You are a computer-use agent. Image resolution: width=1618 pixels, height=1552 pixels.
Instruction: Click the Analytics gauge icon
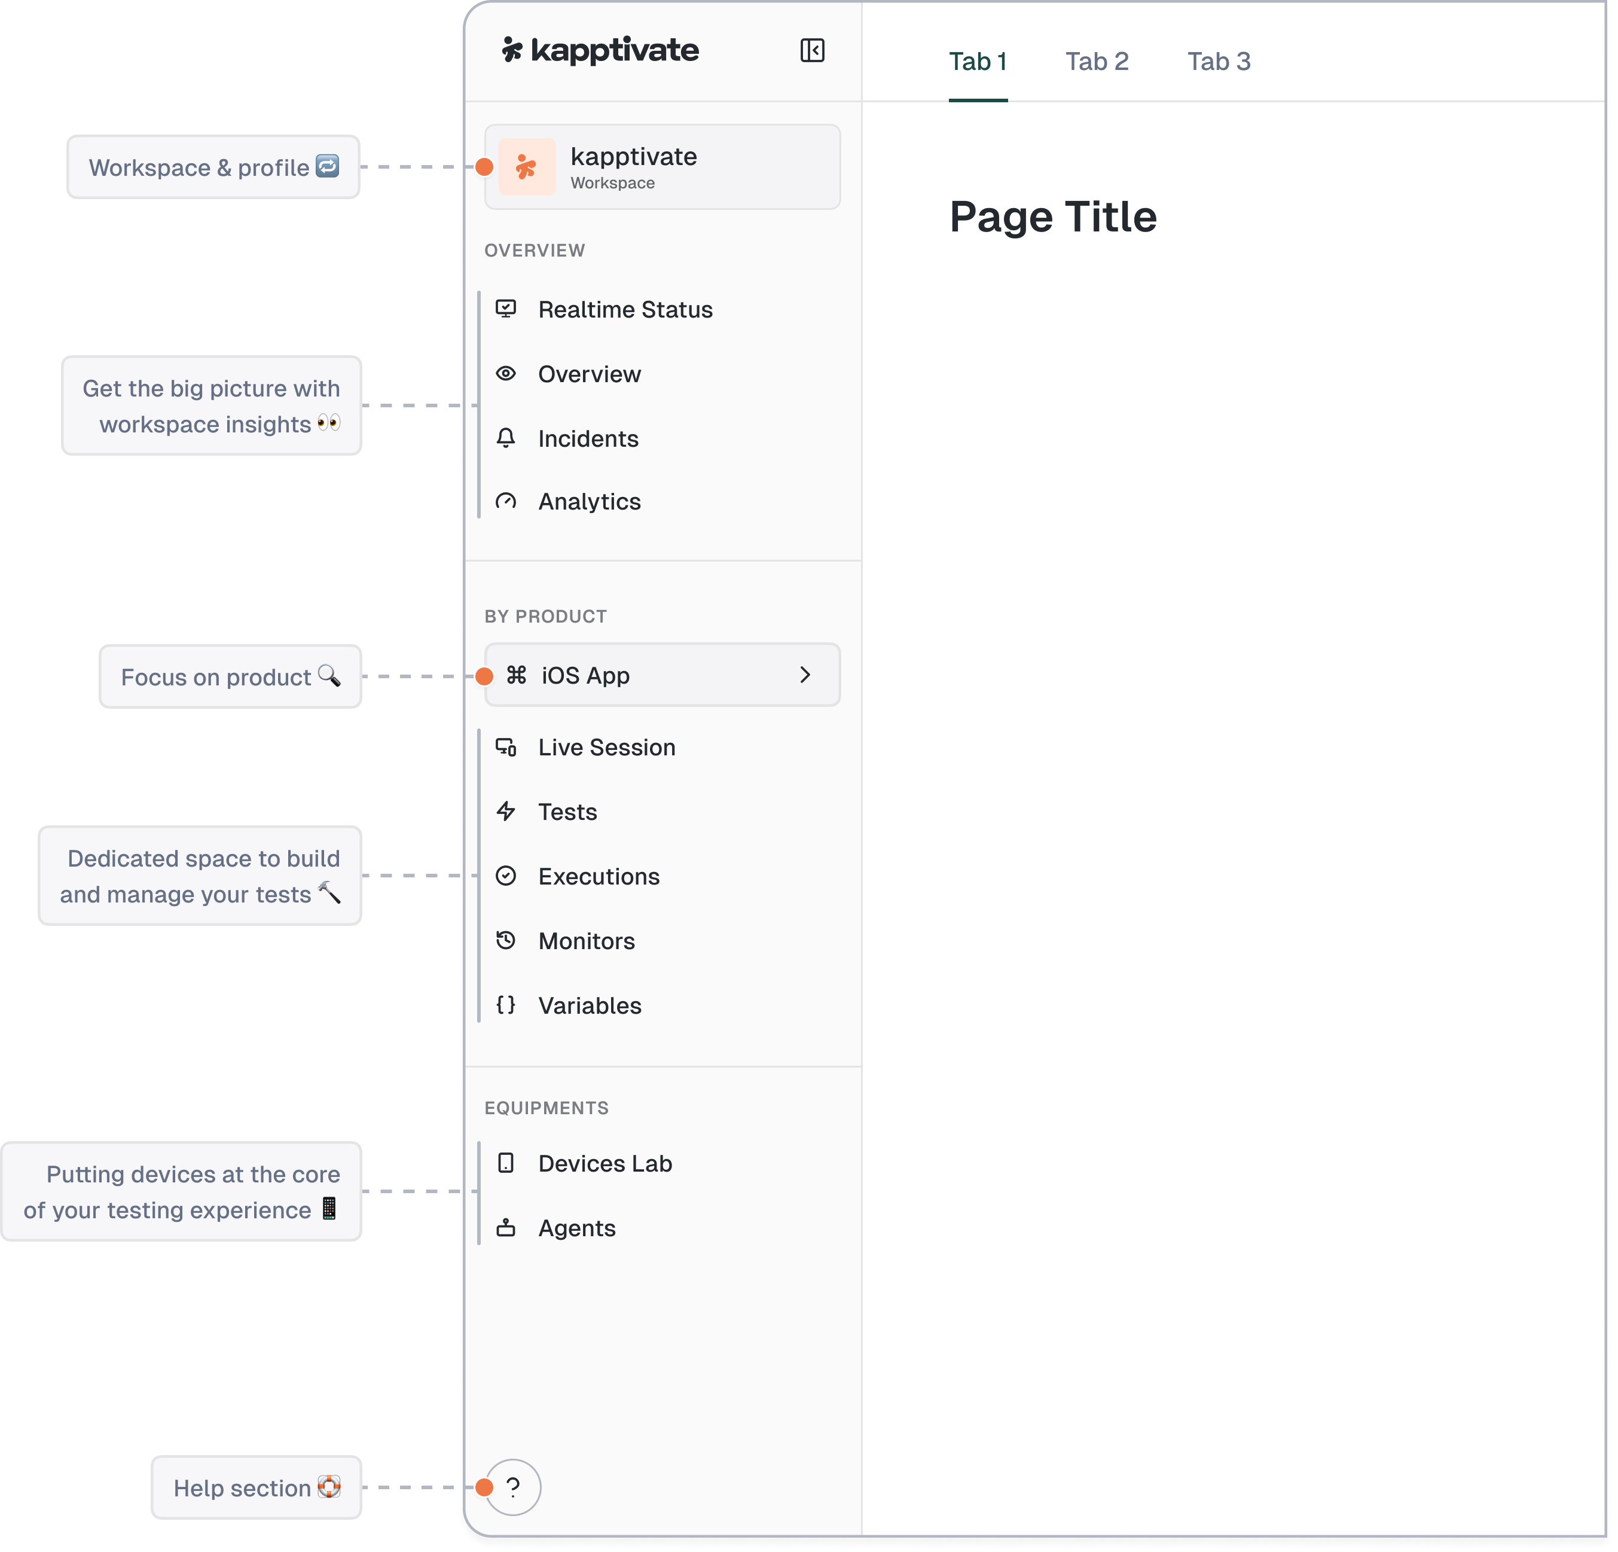tap(506, 502)
